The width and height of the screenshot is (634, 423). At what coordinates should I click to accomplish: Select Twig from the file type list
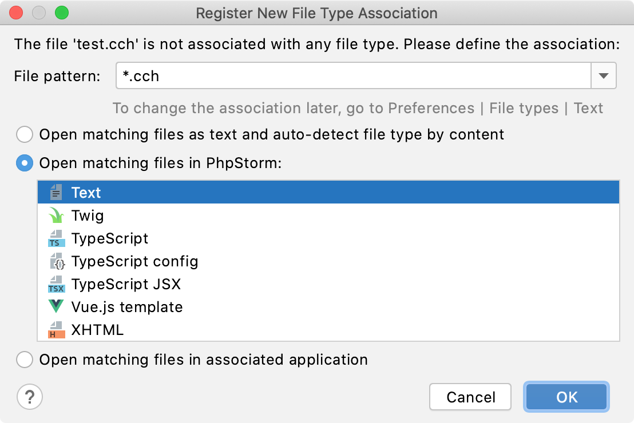[88, 216]
